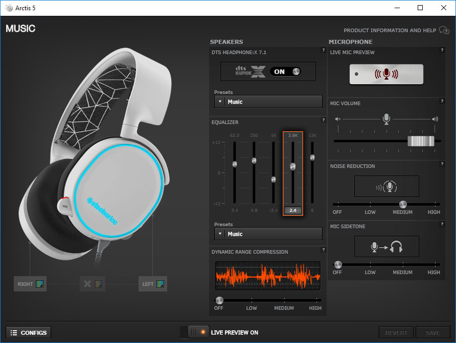Click the Dynamic Range Compression help icon
This screenshot has width=456, height=343.
[x=323, y=250]
